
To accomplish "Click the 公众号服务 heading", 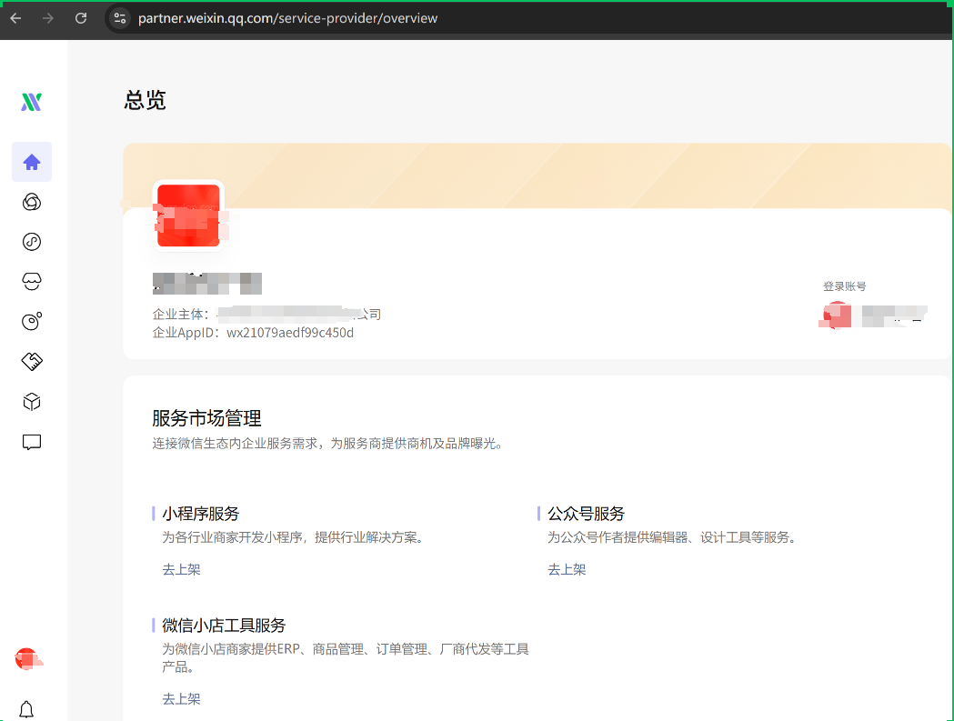I will click(587, 514).
